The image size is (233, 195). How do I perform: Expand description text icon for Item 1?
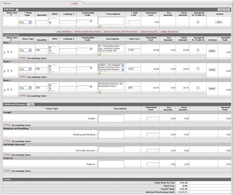point(100,55)
